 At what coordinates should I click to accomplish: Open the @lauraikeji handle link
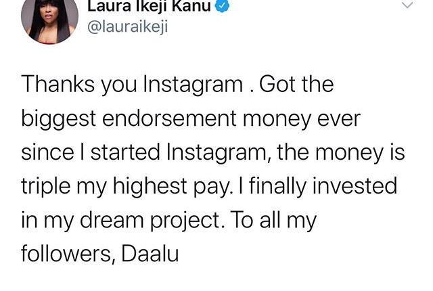129,28
